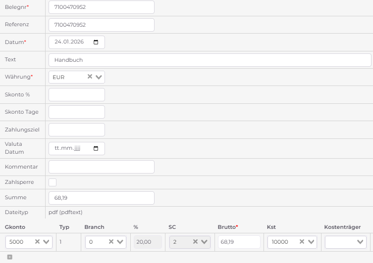Click the Belegnr input field
The image size is (373, 263).
point(101,7)
